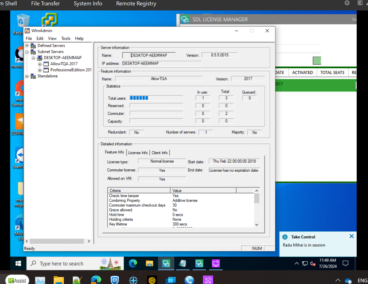This screenshot has height=284, width=368.
Task: Expand the ProfessionalEdition feature node
Action: point(40,70)
